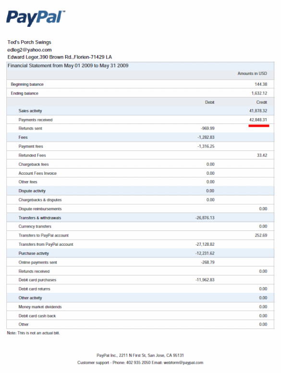Click the edleg2@yahoo.com email address
The height and width of the screenshot is (373, 281).
(29, 50)
